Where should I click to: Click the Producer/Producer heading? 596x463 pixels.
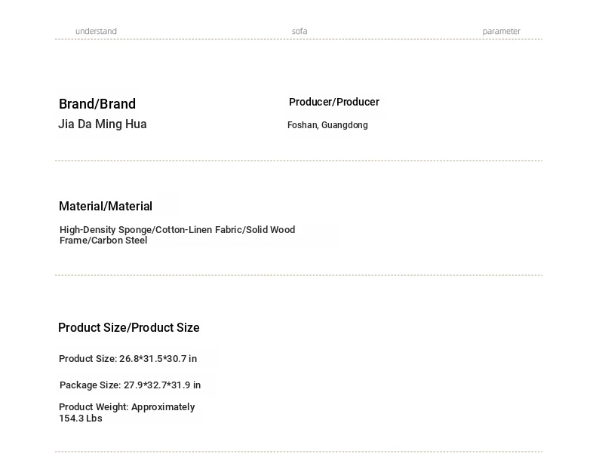[334, 102]
